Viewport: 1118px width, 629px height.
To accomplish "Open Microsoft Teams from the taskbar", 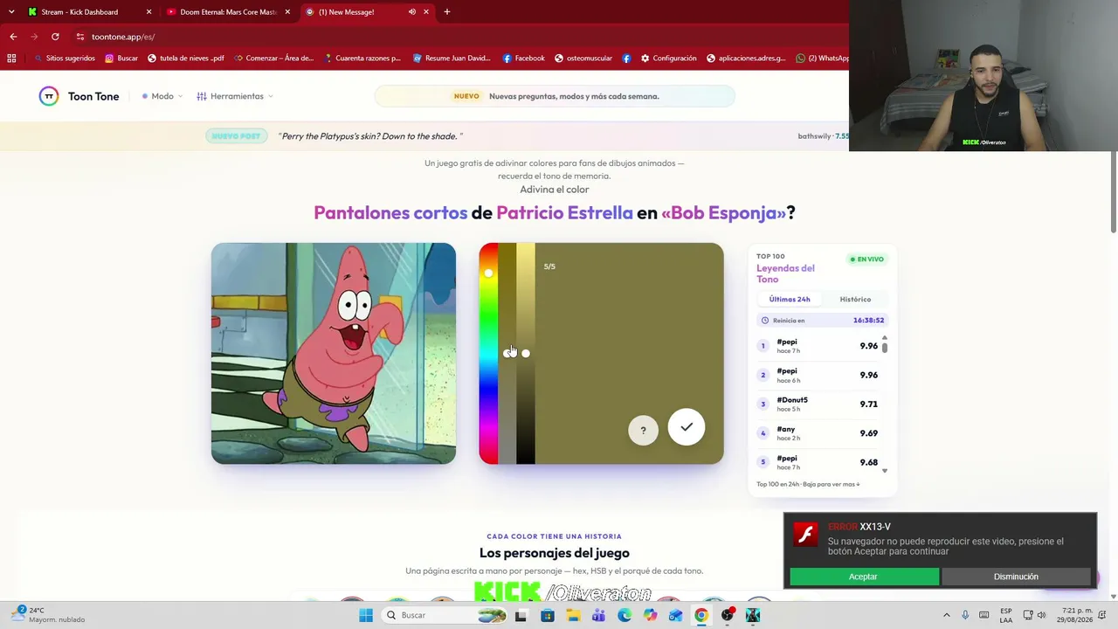I will pyautogui.click(x=598, y=615).
